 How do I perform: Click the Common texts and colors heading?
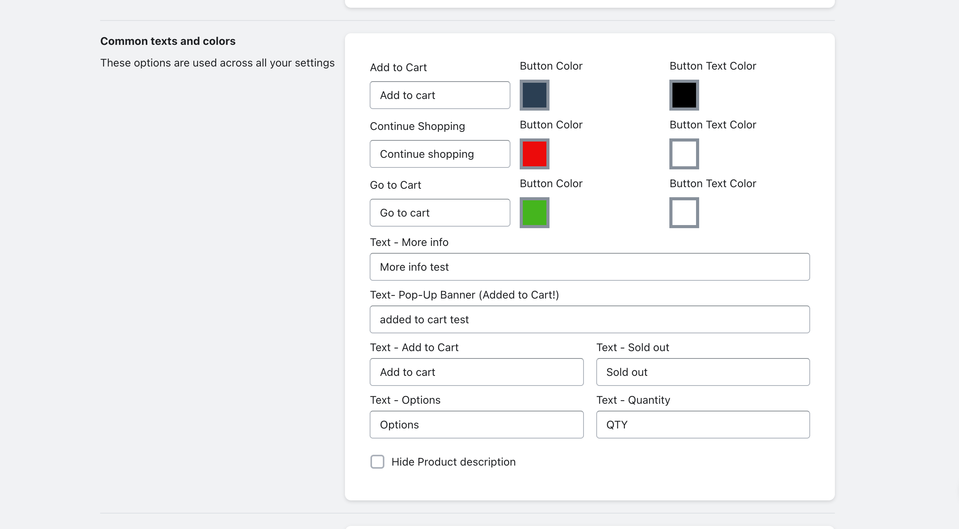pyautogui.click(x=168, y=41)
